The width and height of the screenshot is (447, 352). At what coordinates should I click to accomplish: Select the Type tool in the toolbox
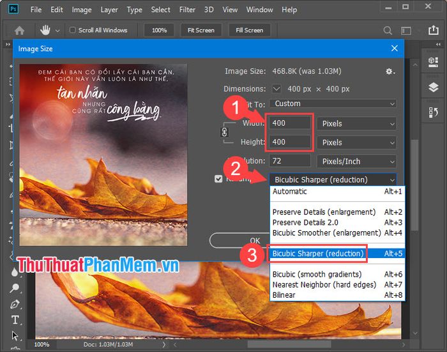tap(15, 320)
